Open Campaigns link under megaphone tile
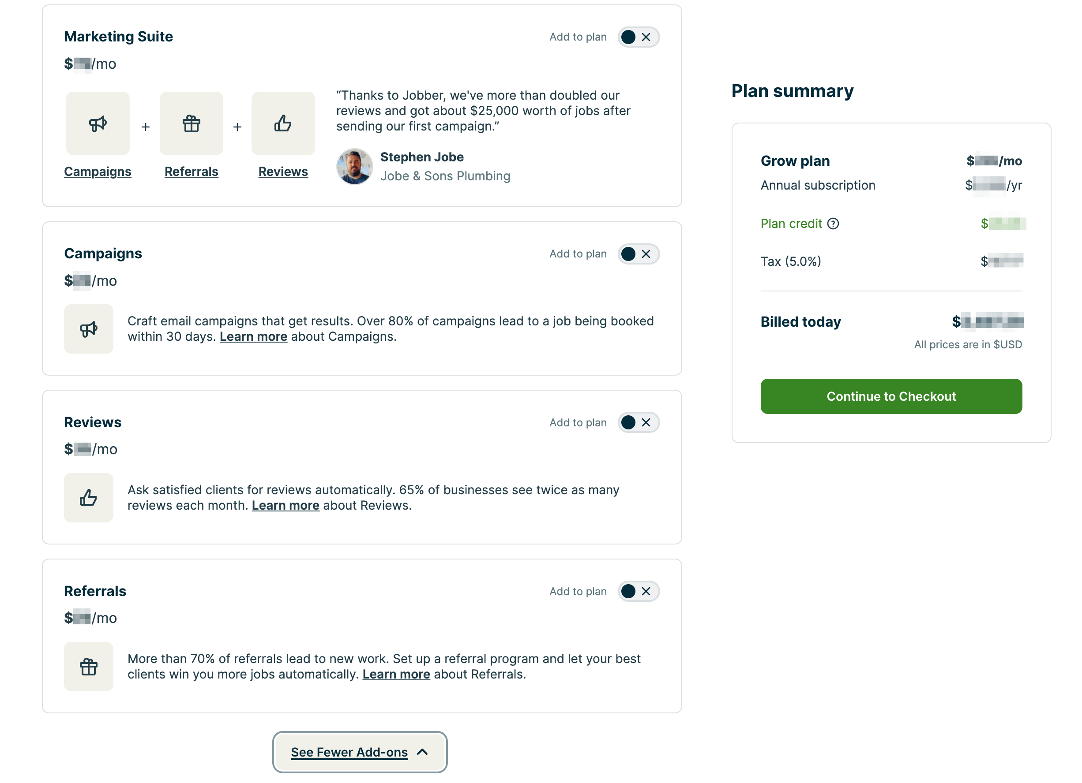This screenshot has width=1082, height=783. click(x=98, y=172)
